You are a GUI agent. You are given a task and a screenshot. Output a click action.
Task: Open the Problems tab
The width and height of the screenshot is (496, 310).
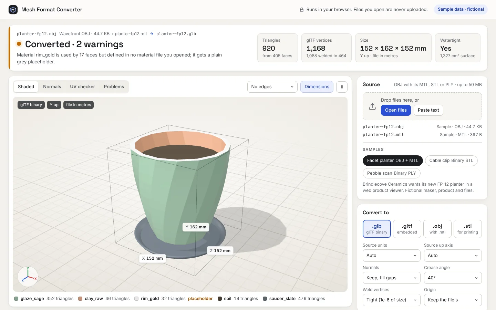[x=114, y=87]
